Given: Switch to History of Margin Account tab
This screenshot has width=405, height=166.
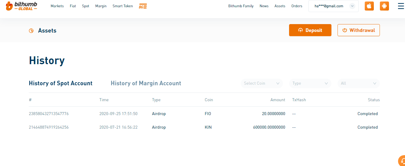Looking at the screenshot, I should coord(146,83).
